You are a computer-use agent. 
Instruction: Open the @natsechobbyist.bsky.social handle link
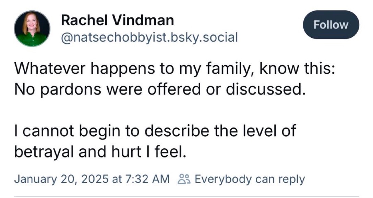click(x=149, y=37)
